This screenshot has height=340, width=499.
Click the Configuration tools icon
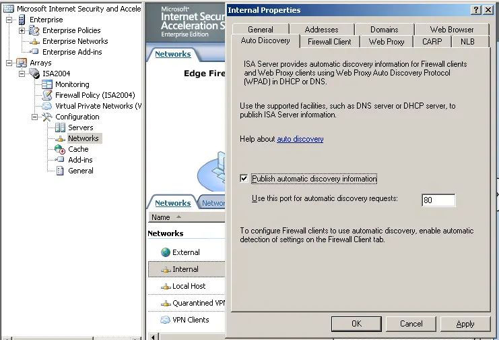47,117
